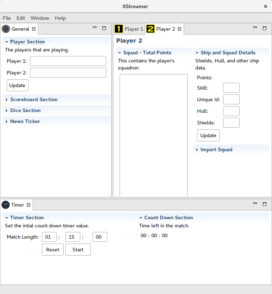272x294 pixels.
Task: Expand the Dice Section
Action: 7,110
